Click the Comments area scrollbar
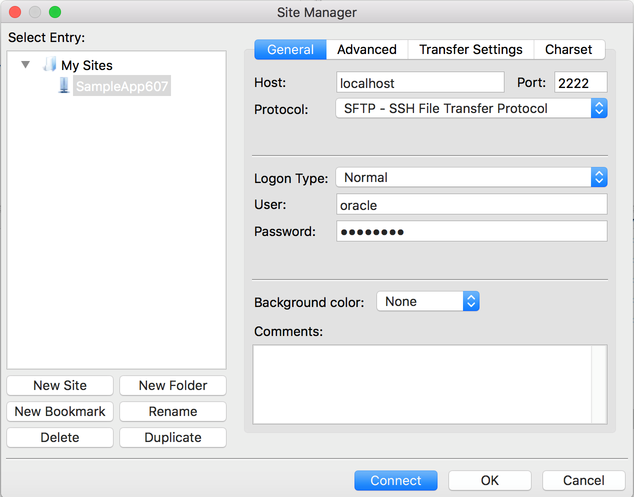This screenshot has width=634, height=497. [599, 384]
